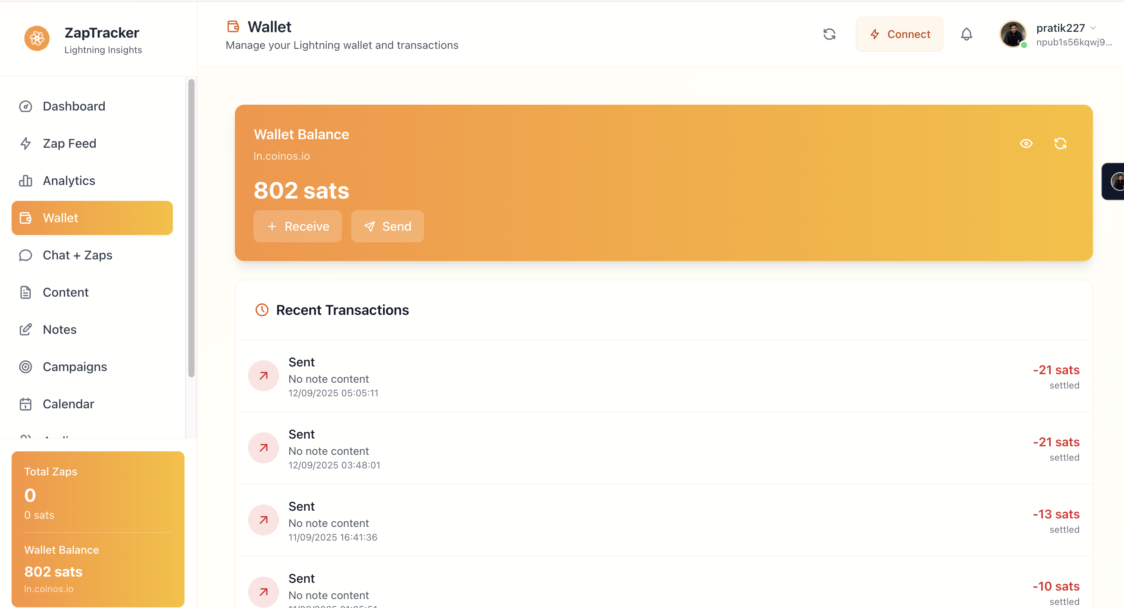
Task: Click the pratik227 profile avatar
Action: coord(1013,34)
